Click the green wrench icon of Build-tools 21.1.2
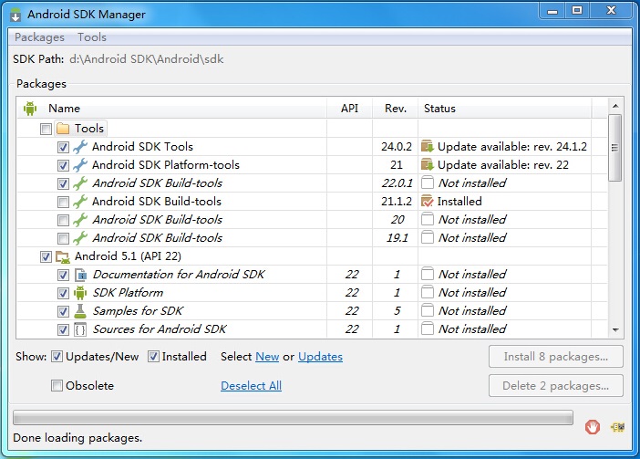Screen dimensions: 640x459 [x=80, y=202]
